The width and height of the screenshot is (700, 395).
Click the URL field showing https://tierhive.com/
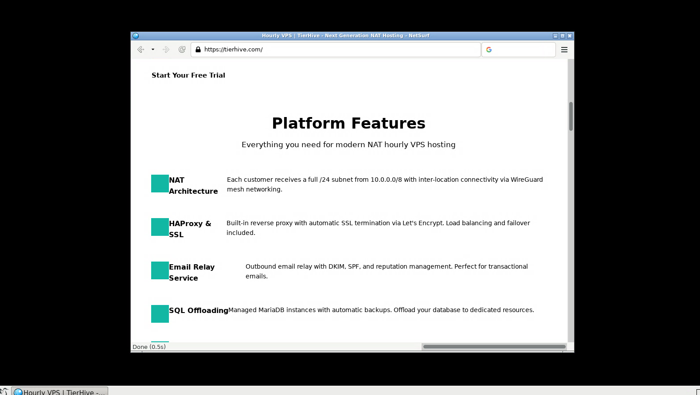[337, 50]
